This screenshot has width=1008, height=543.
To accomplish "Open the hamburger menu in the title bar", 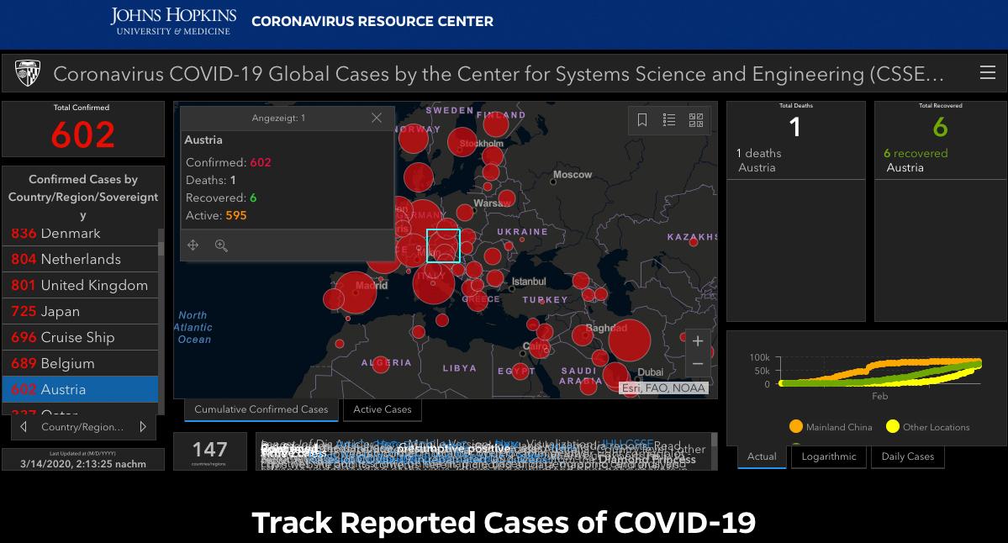I will tap(988, 73).
